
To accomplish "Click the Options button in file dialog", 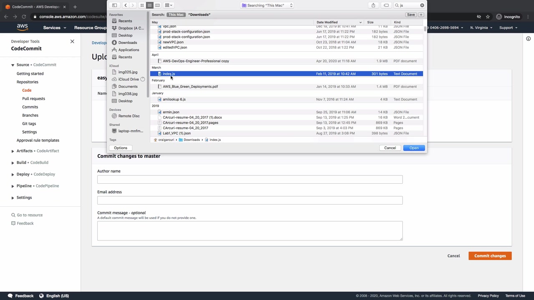I will 121,148.
